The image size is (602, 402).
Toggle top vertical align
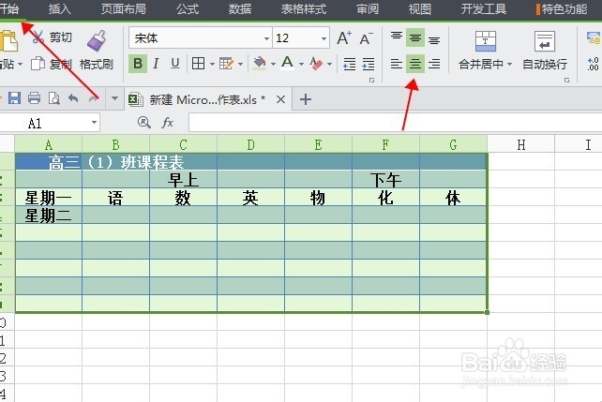397,37
